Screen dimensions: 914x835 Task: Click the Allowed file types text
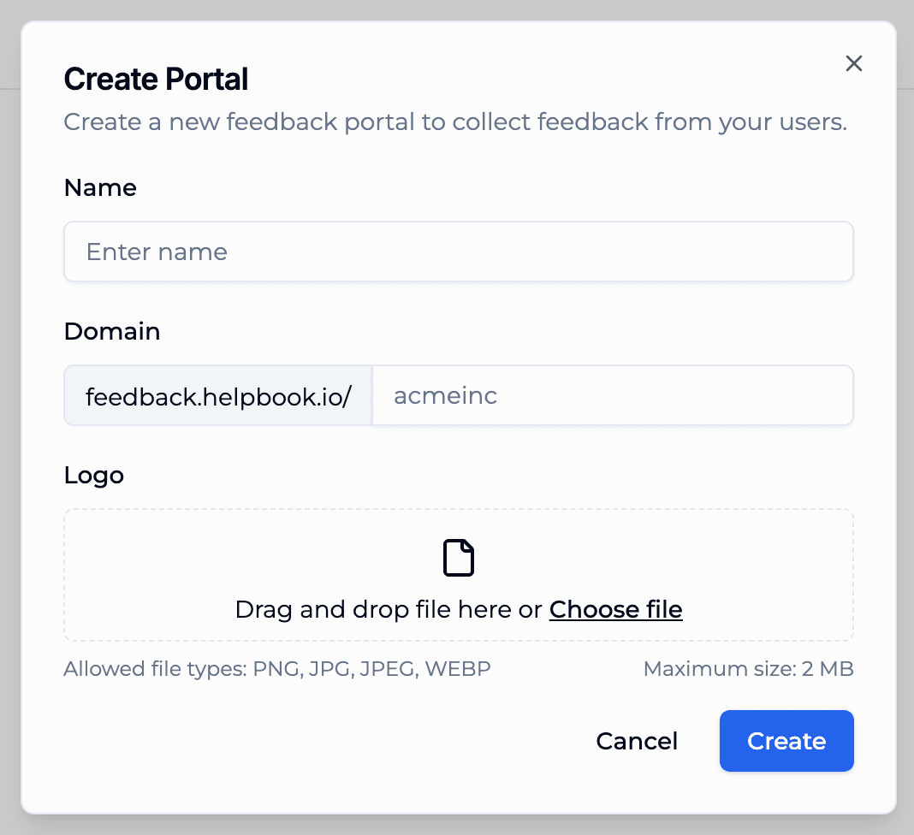277,669
